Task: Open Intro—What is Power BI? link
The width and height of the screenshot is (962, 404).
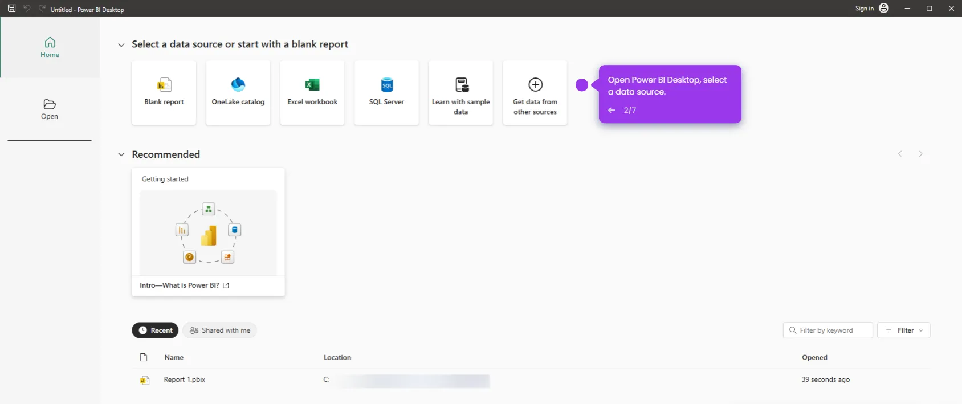Action: point(180,285)
